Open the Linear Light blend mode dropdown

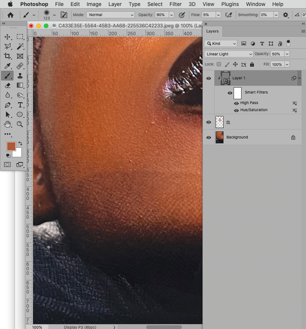(x=228, y=54)
